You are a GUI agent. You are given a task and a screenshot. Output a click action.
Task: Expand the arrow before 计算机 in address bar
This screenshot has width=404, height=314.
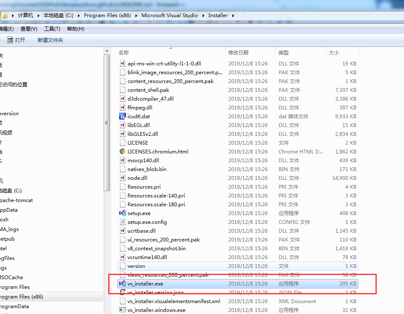13,16
